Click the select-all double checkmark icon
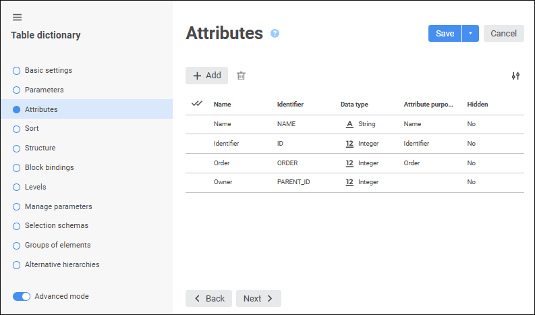Image resolution: width=535 pixels, height=315 pixels. [197, 104]
